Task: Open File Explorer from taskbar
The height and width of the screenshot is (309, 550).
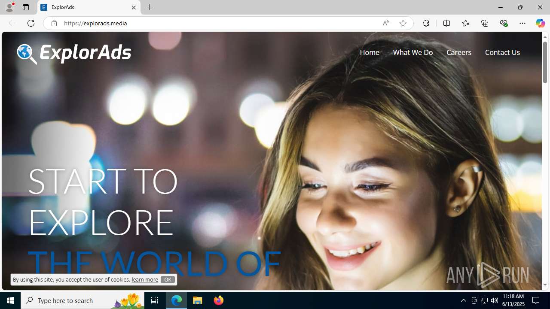Action: pyautogui.click(x=198, y=300)
